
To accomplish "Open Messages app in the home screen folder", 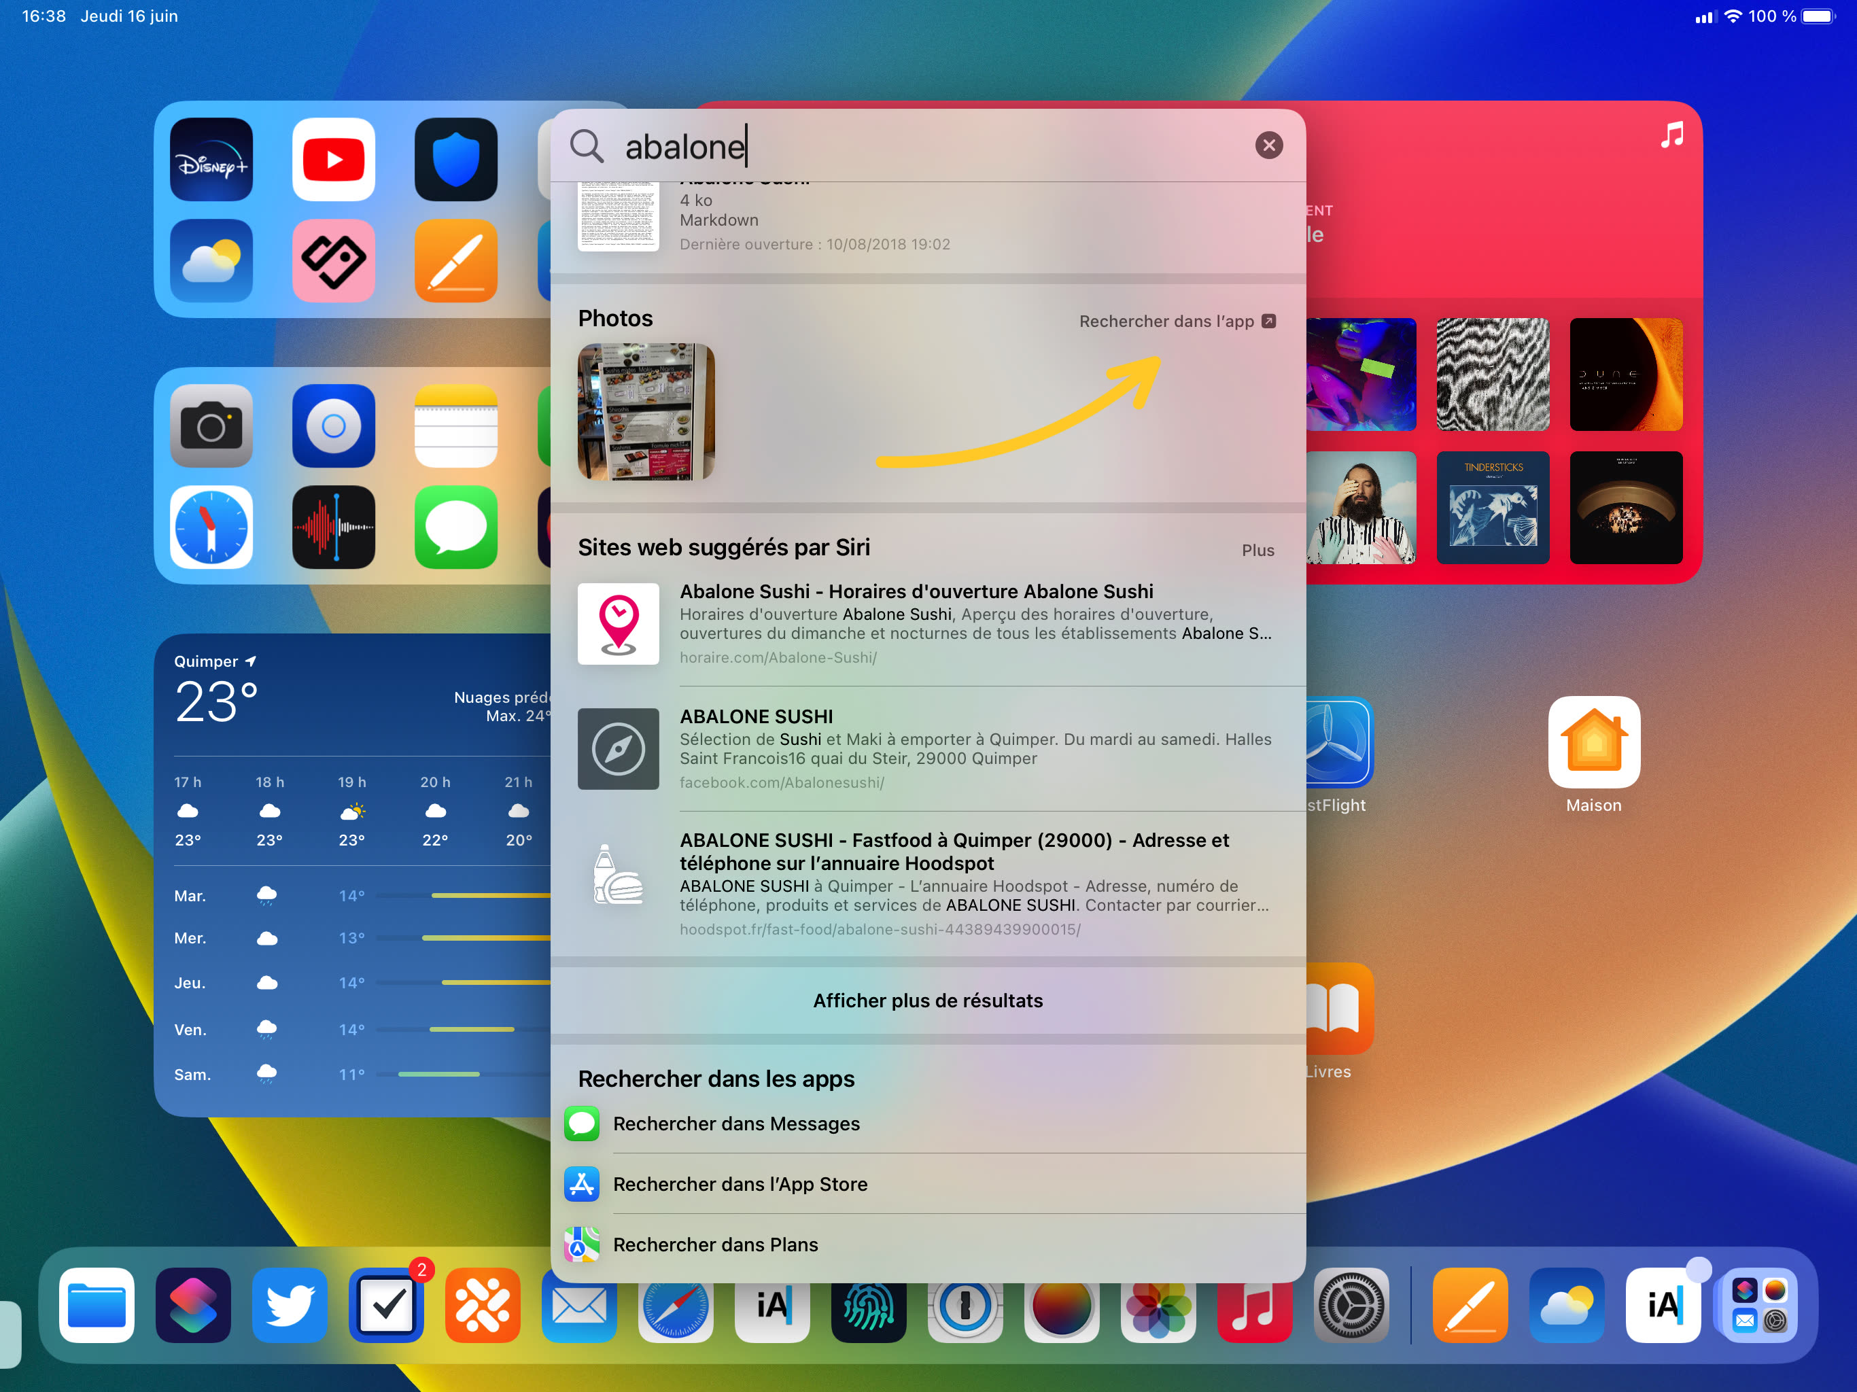I will pos(456,527).
